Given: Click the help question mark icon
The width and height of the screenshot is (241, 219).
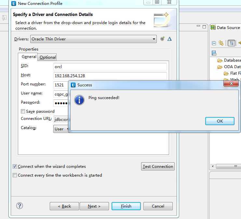Looking at the screenshot, I should 20,206.
